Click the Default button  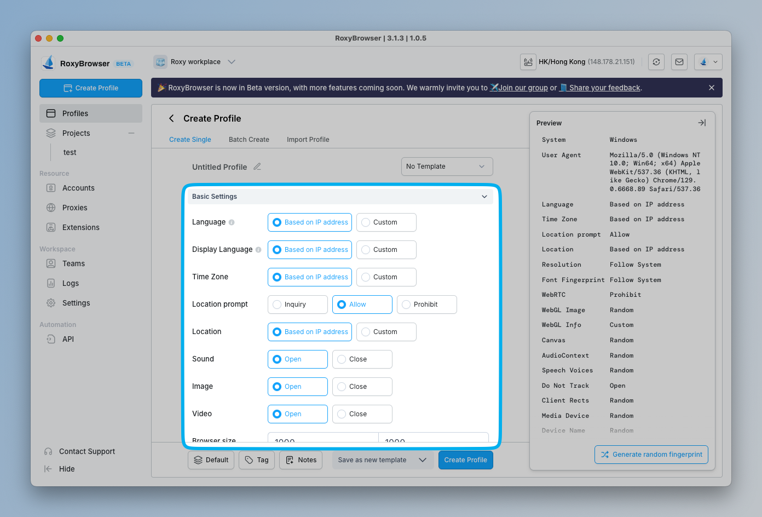point(211,460)
